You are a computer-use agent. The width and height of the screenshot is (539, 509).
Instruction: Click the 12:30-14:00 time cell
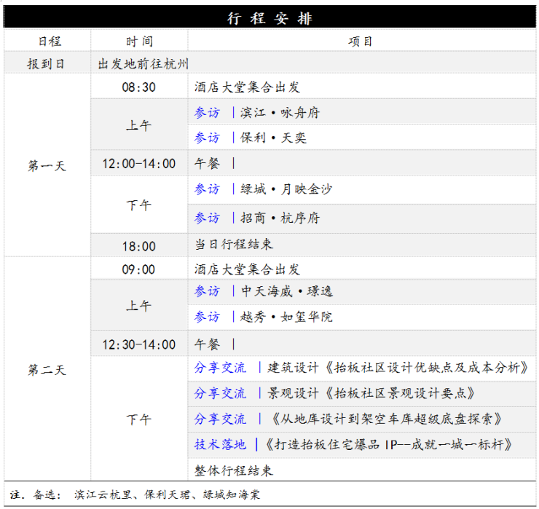(x=139, y=344)
